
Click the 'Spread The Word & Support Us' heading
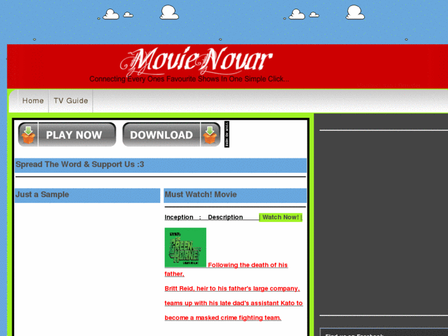(79, 165)
